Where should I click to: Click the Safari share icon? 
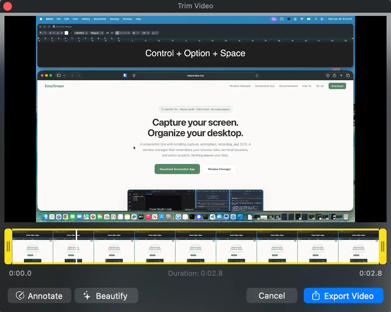[x=335, y=75]
